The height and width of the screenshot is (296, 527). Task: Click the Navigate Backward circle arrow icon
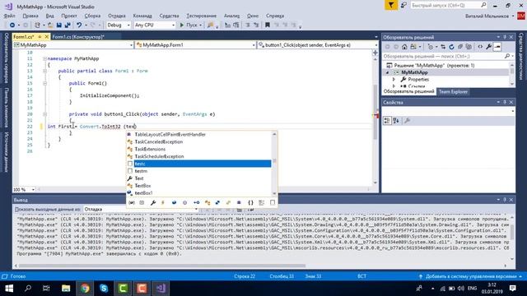tap(12, 25)
